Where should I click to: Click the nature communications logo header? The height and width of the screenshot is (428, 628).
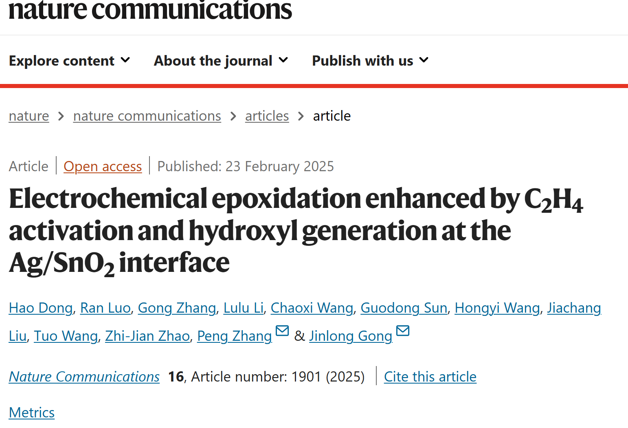click(x=150, y=10)
